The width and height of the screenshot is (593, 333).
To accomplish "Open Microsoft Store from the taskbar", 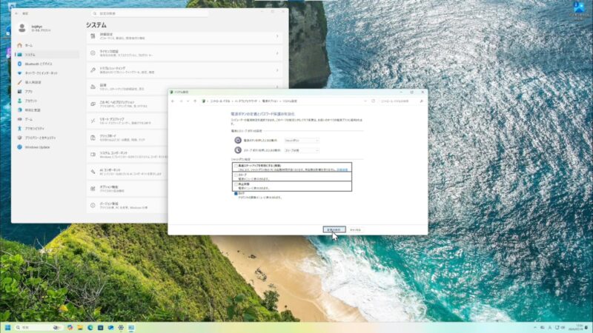I will (x=100, y=327).
